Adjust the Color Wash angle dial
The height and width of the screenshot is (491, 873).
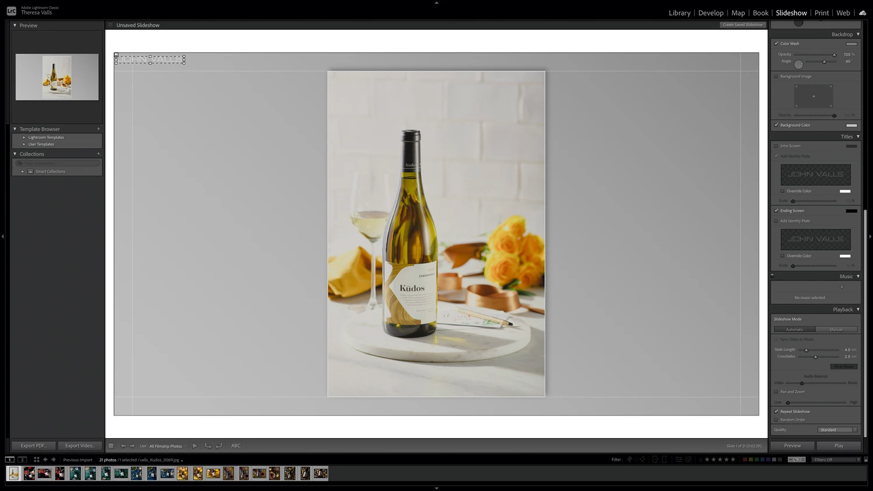point(799,64)
